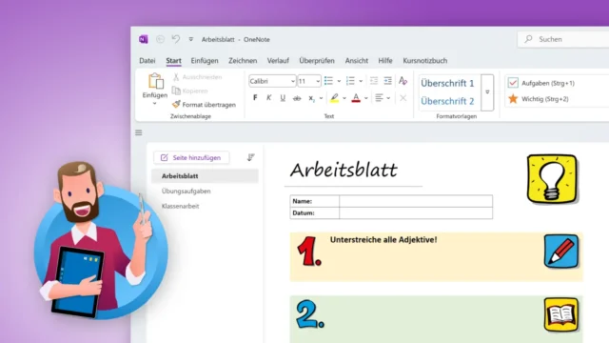This screenshot has width=609, height=343.
Task: Click the Einfügen paste clipboard icon
Action: click(x=155, y=81)
